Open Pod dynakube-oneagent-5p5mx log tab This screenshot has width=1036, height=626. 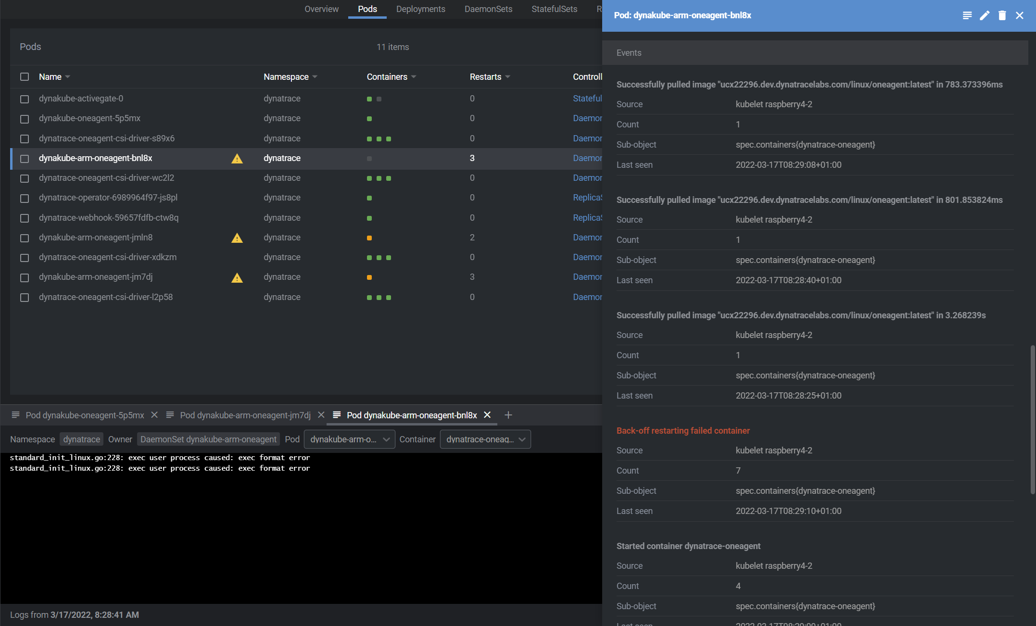point(85,415)
